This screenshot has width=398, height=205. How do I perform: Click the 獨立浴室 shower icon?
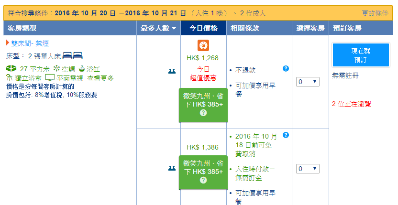click(x=9, y=77)
